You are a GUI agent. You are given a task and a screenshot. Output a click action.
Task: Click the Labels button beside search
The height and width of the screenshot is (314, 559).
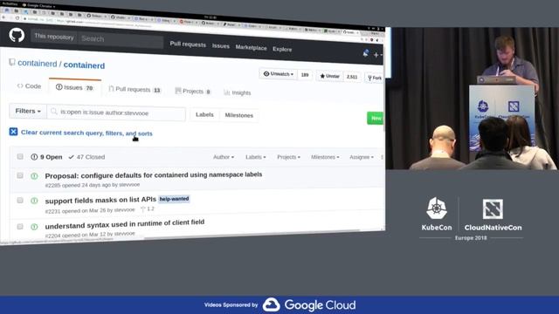coord(204,114)
